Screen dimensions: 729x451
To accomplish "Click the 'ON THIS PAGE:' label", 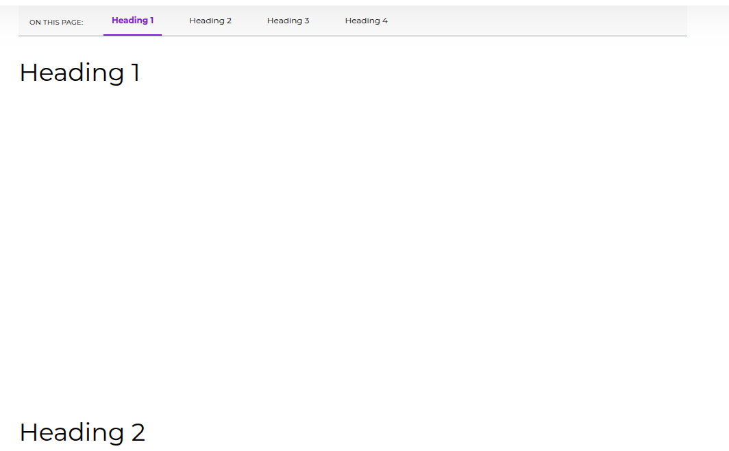I will pos(56,22).
